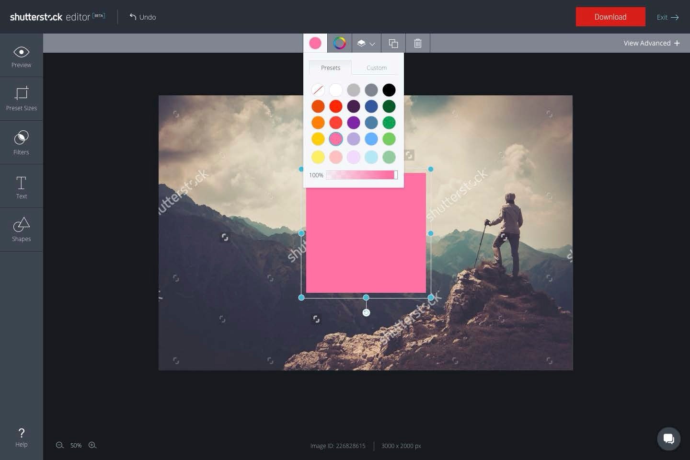The image size is (690, 460).
Task: Click the Undo button
Action: [x=143, y=17]
